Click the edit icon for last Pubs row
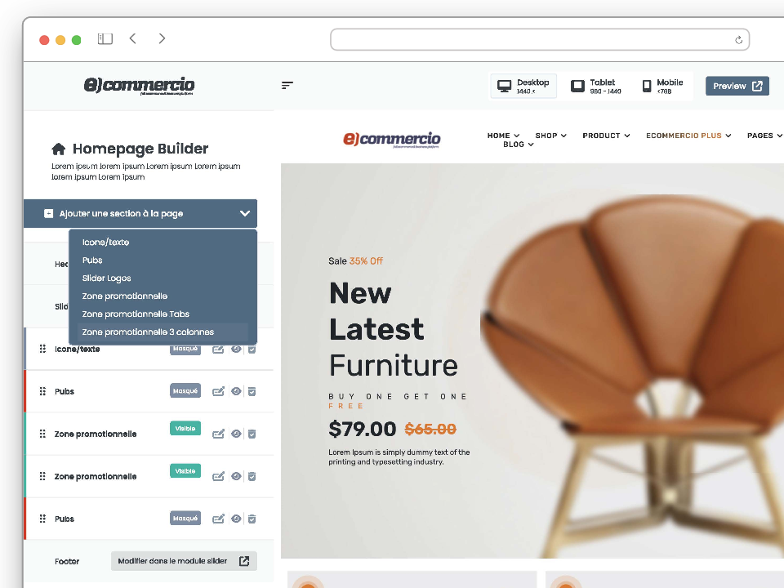 pos(218,519)
